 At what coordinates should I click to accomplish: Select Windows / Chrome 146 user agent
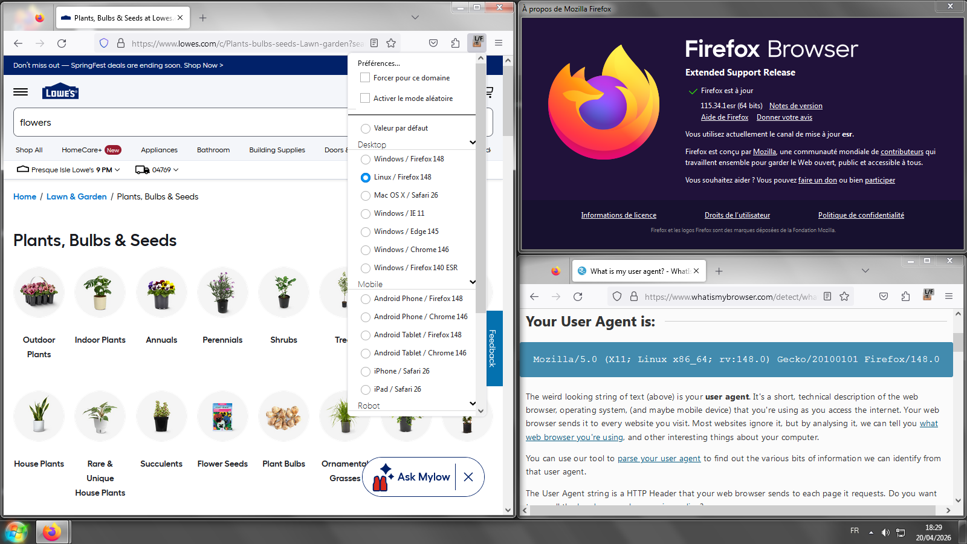pyautogui.click(x=366, y=250)
